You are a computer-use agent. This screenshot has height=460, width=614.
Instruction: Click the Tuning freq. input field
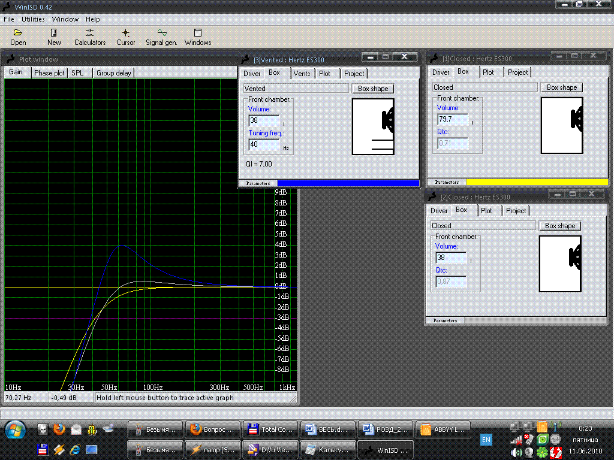264,144
